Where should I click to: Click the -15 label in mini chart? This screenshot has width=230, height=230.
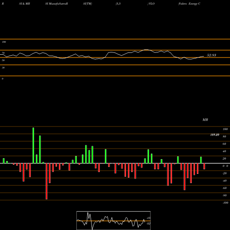pyautogui.click(x=148, y=218)
